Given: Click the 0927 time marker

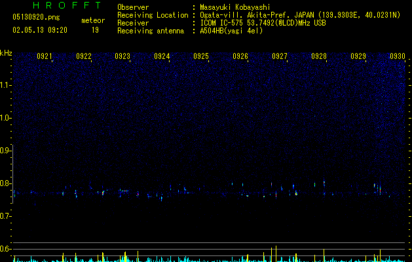Looking at the screenshot, I should pos(280,56).
